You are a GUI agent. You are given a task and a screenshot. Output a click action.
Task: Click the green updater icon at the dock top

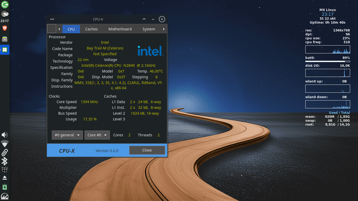[x=4, y=4]
